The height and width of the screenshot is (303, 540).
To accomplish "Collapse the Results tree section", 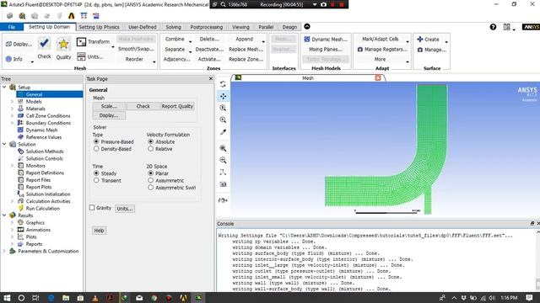I will (x=4, y=215).
